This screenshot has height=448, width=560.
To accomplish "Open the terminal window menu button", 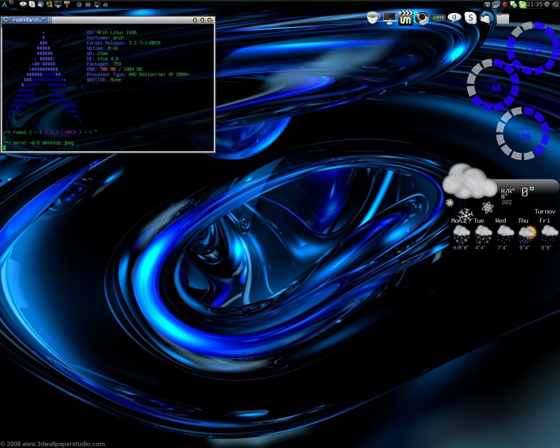I will tap(6, 20).
